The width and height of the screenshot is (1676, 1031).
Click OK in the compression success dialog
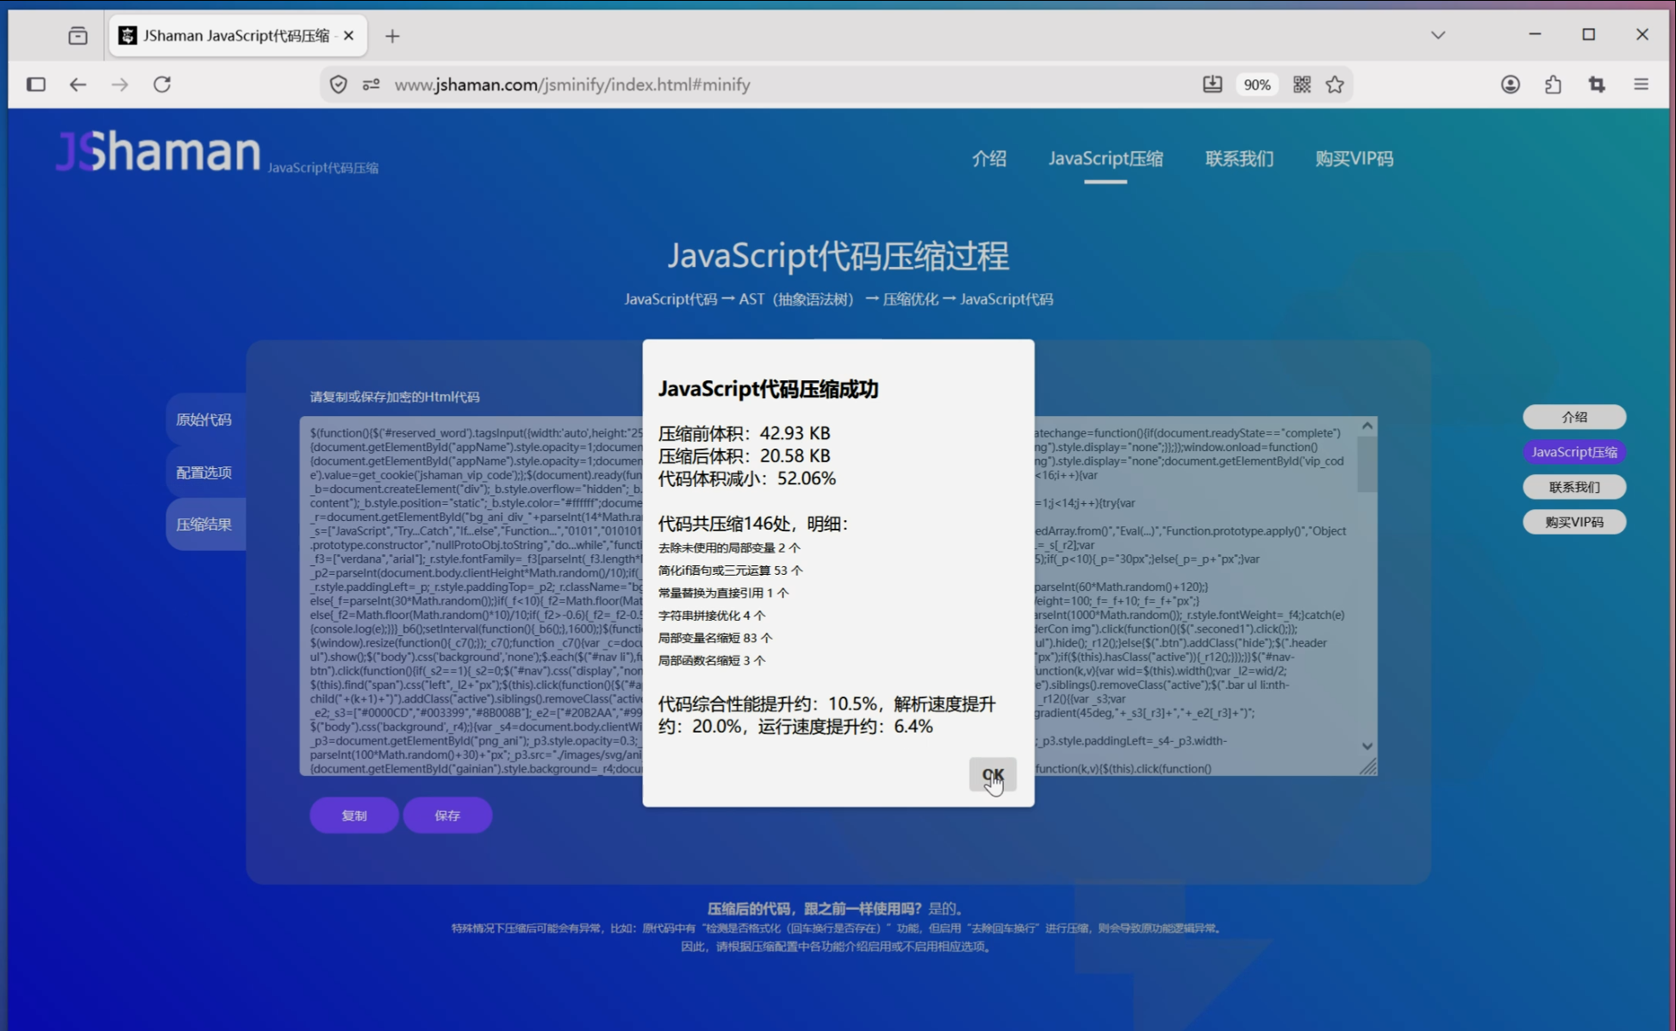[x=992, y=775]
